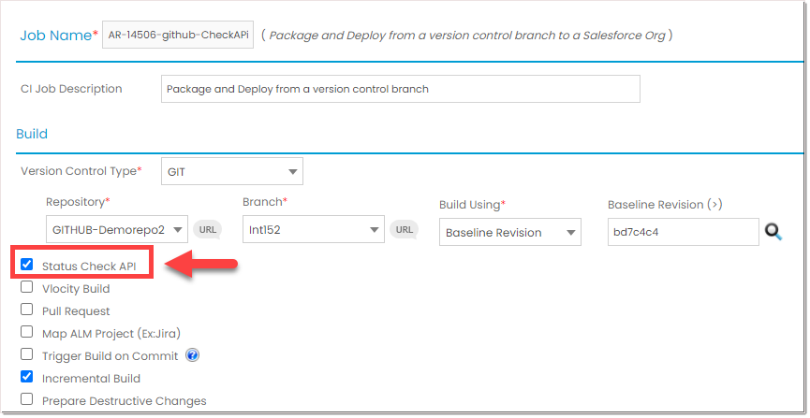
Task: Click the CI Job Description field
Action: [x=400, y=89]
